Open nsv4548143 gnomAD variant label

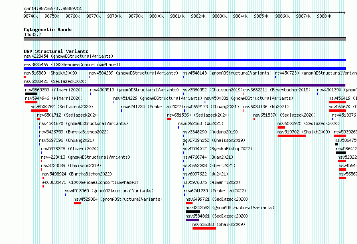(x=227, y=73)
